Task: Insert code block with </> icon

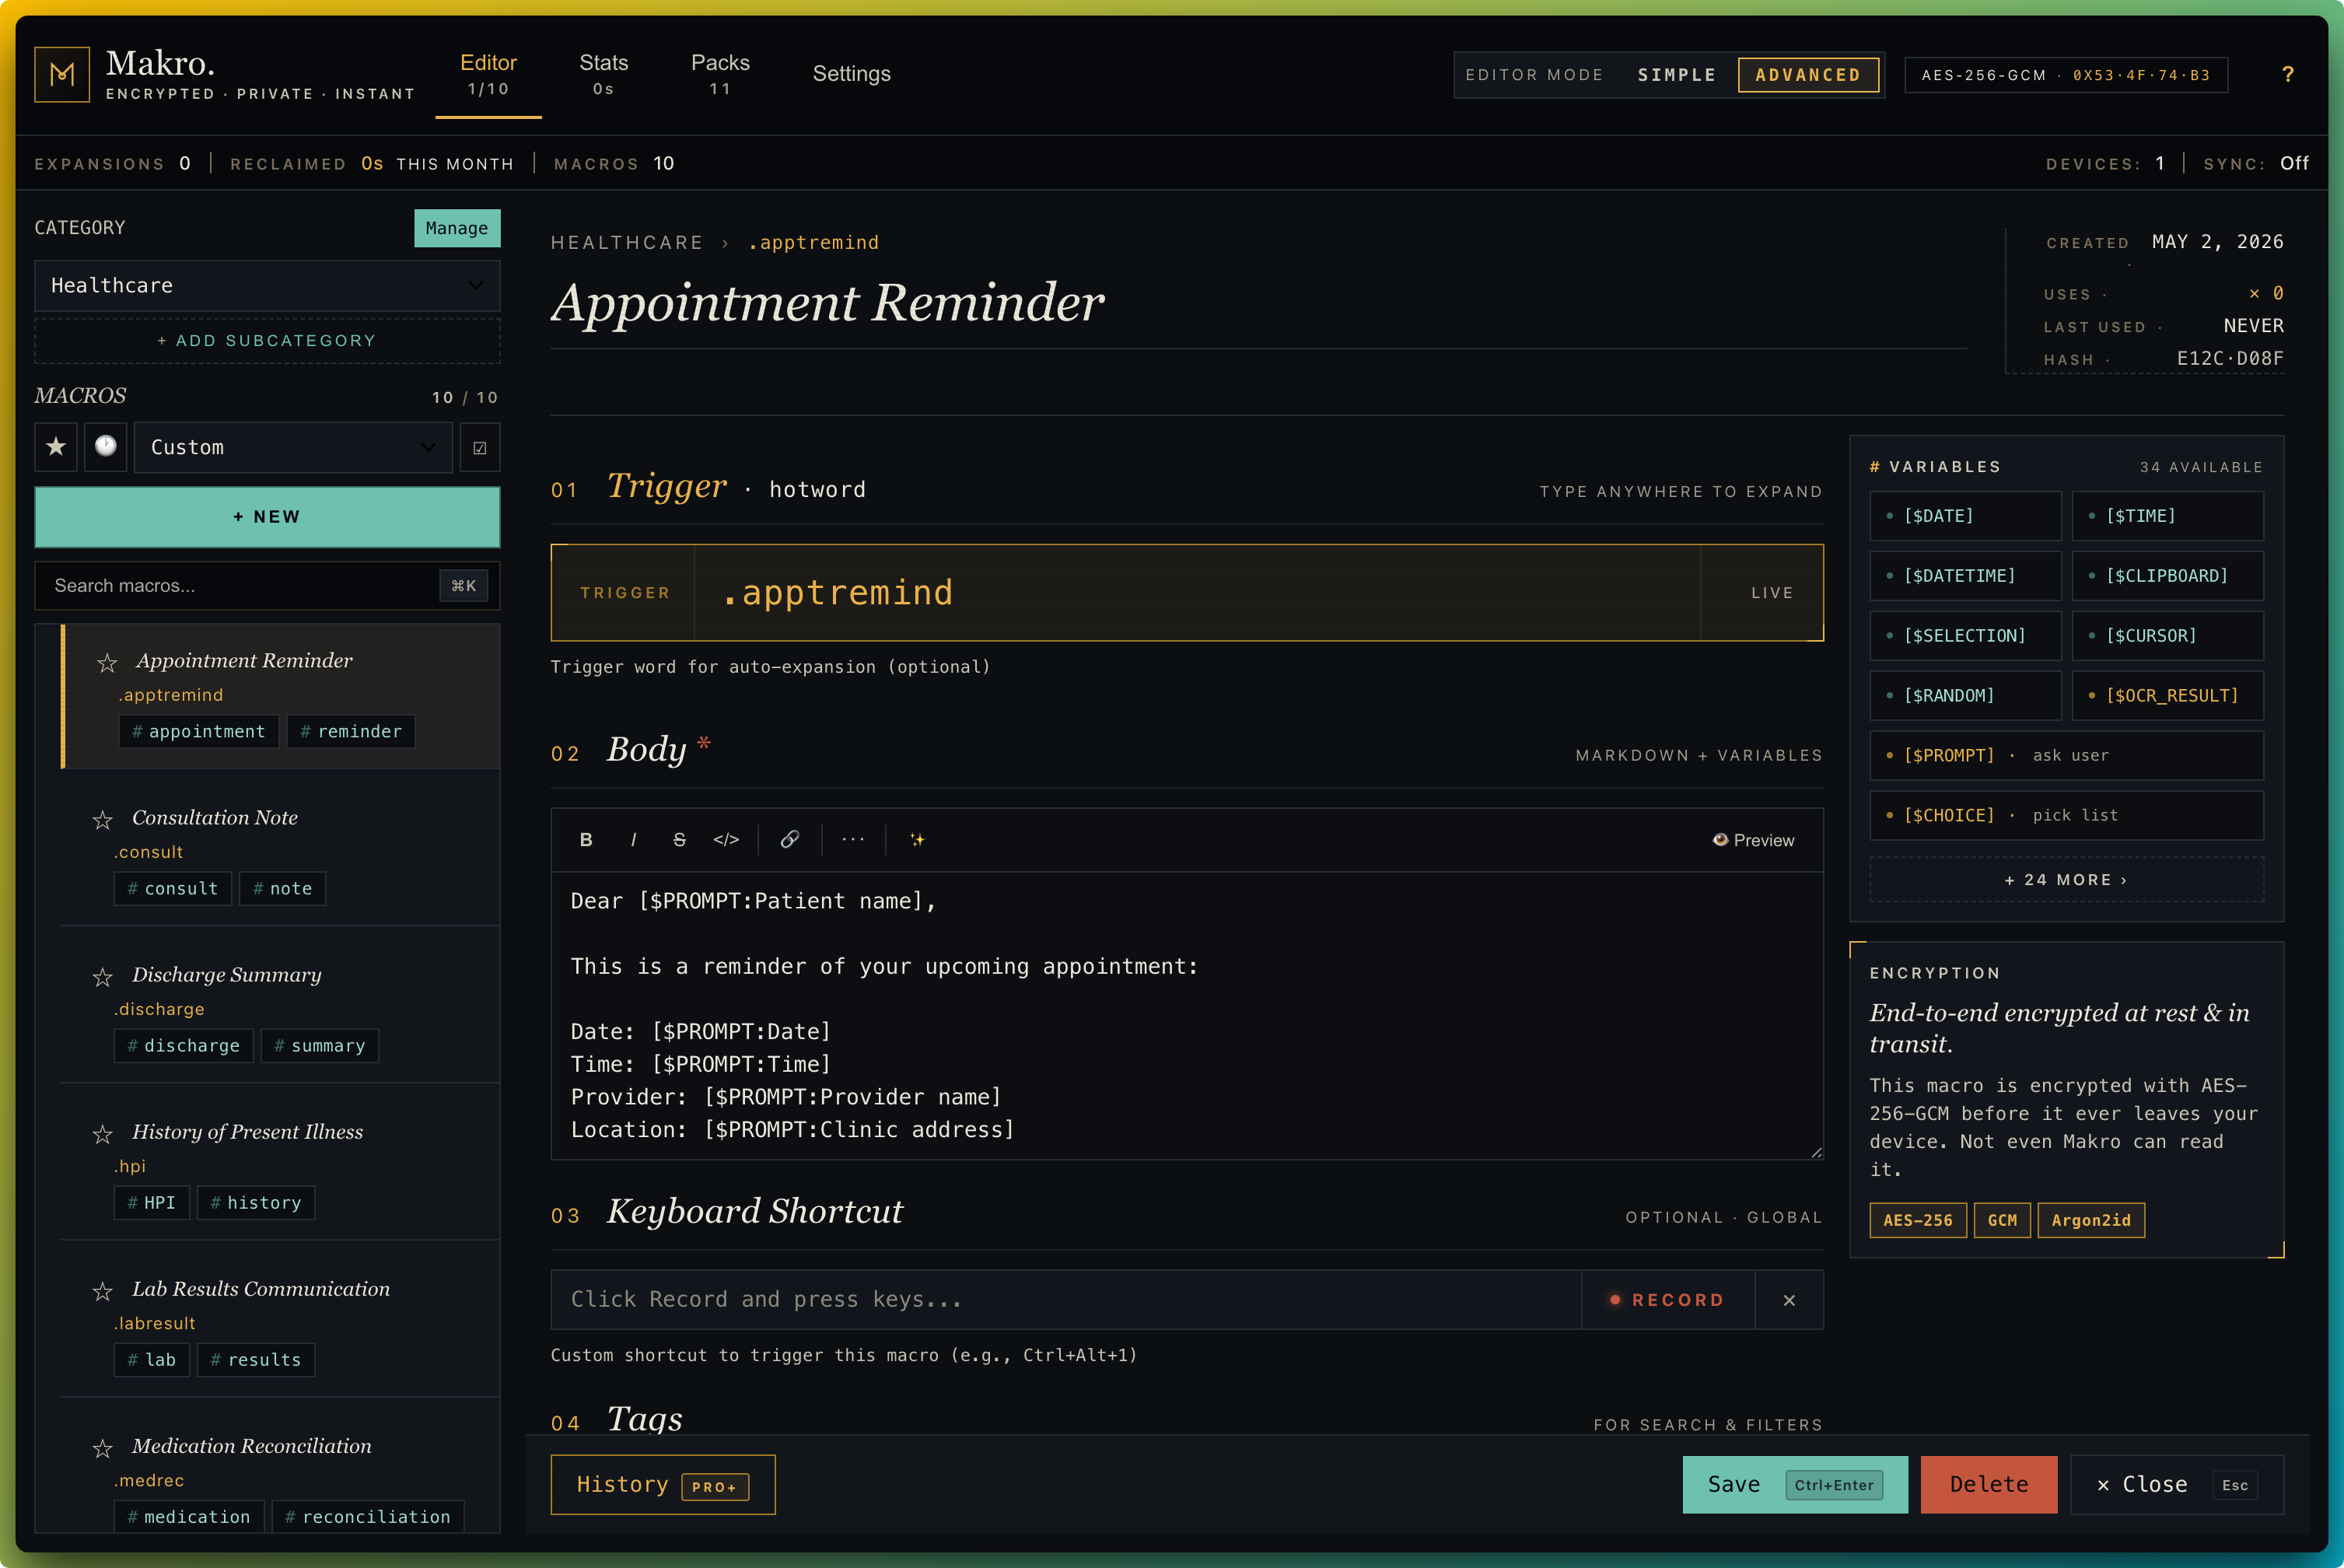Action: (726, 840)
